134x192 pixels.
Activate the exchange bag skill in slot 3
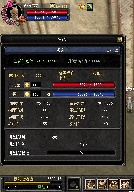(x=114, y=184)
